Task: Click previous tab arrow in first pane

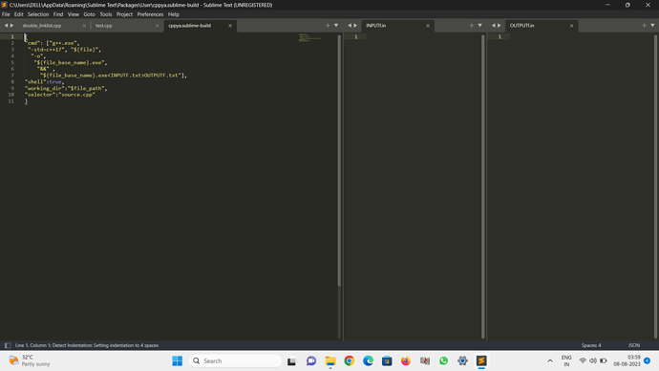Action: pos(6,26)
